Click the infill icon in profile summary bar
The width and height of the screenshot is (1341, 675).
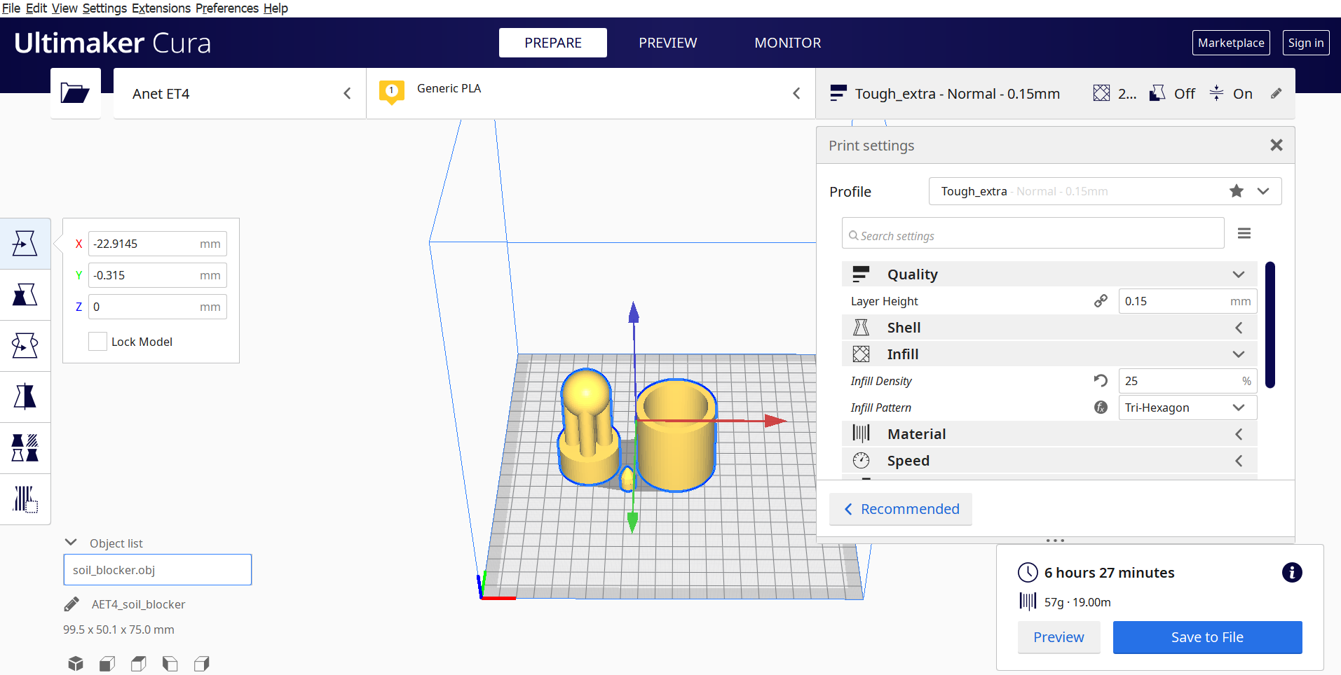click(1101, 93)
